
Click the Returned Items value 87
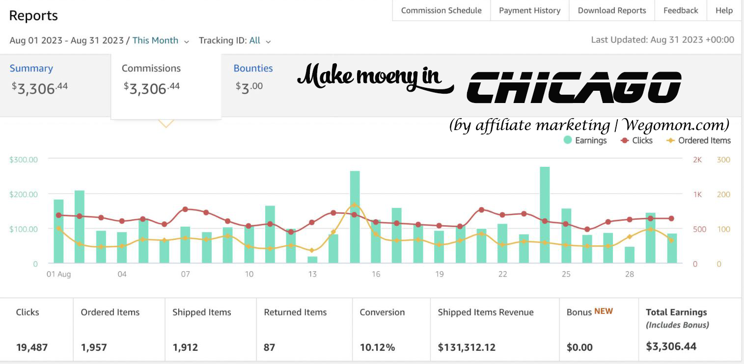point(269,347)
